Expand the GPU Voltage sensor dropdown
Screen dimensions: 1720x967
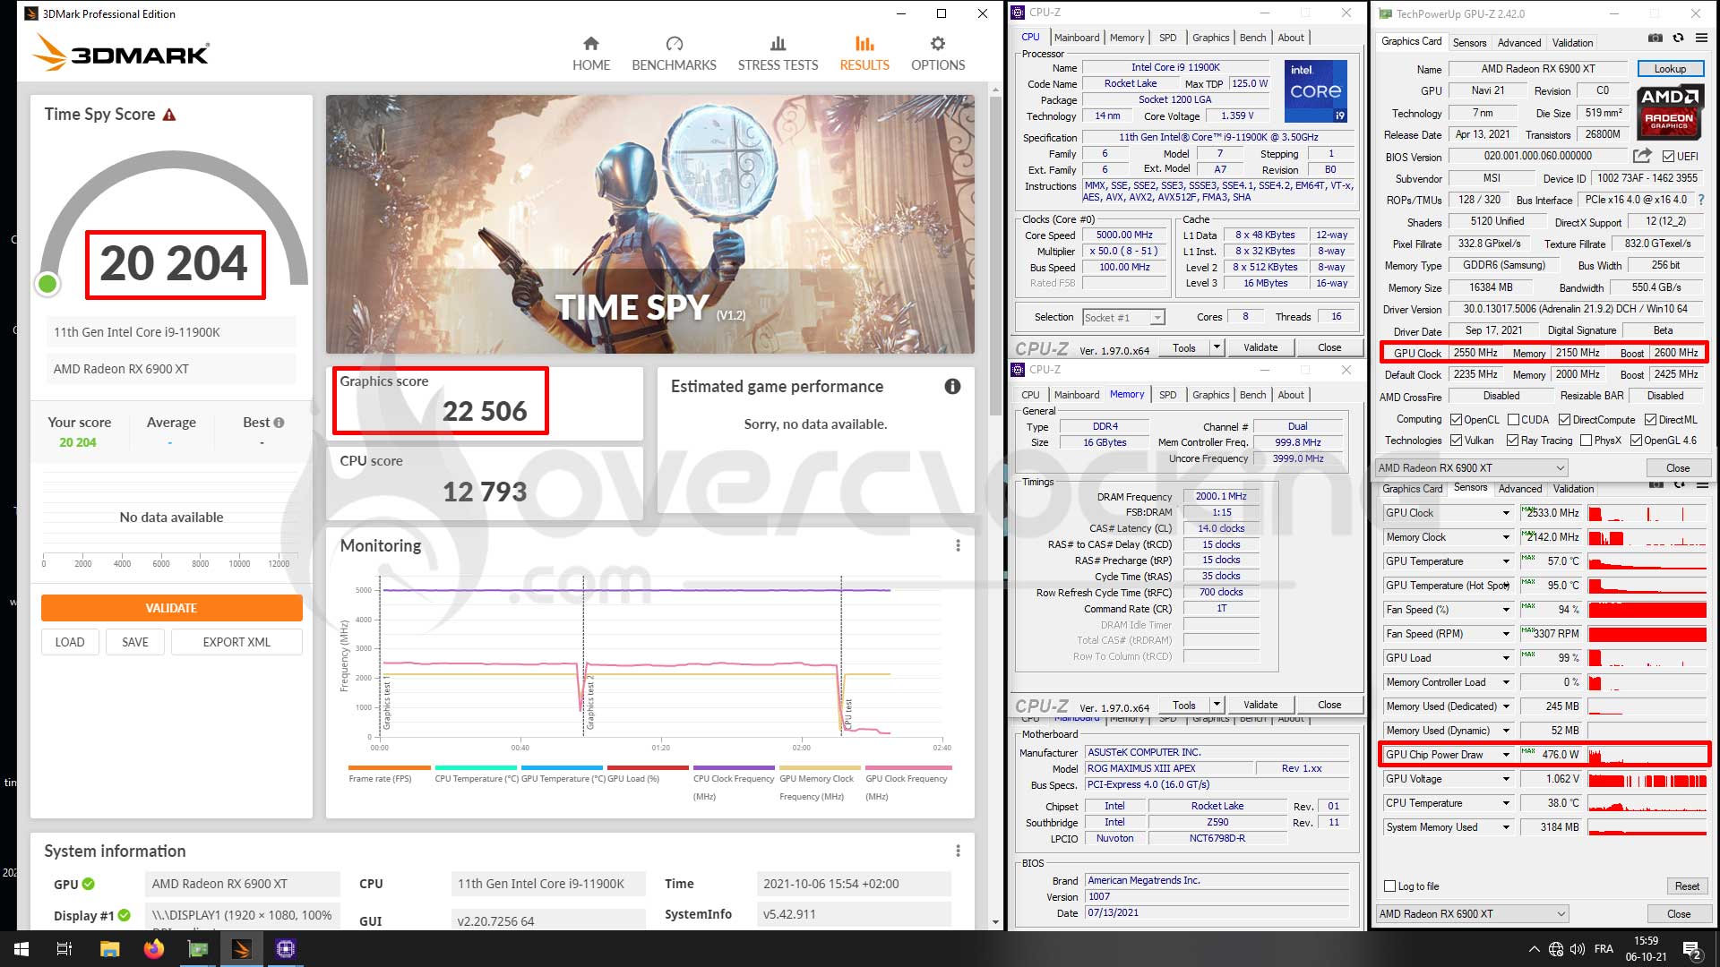pyautogui.click(x=1506, y=779)
